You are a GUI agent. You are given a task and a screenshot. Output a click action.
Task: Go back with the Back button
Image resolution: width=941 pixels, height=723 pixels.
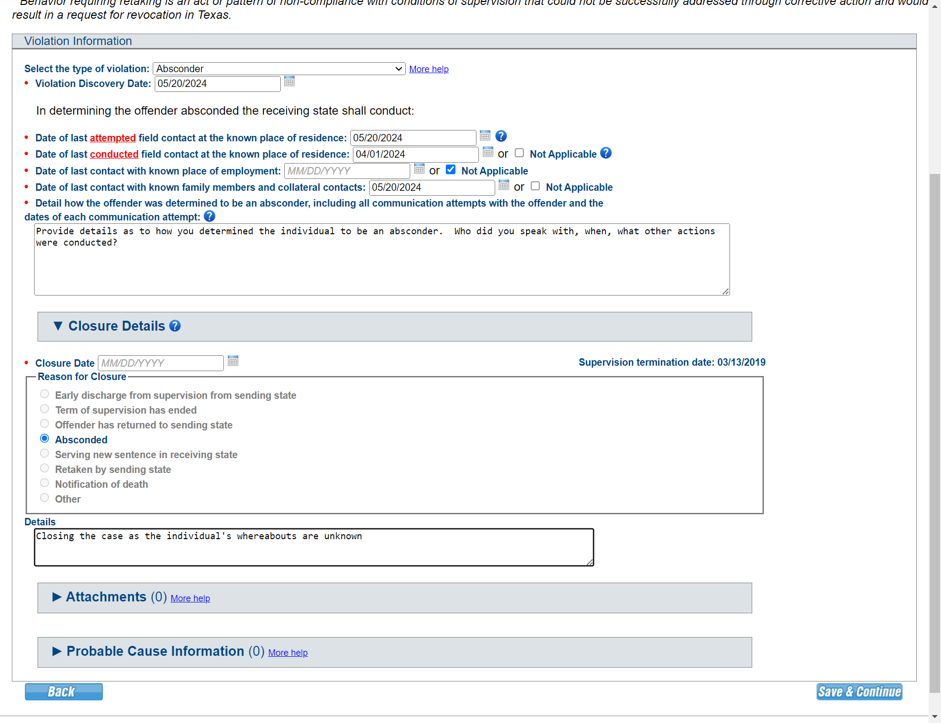pyautogui.click(x=64, y=691)
